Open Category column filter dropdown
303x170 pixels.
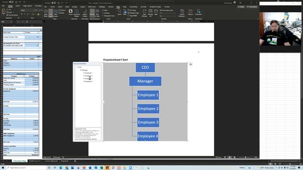coord(24,76)
